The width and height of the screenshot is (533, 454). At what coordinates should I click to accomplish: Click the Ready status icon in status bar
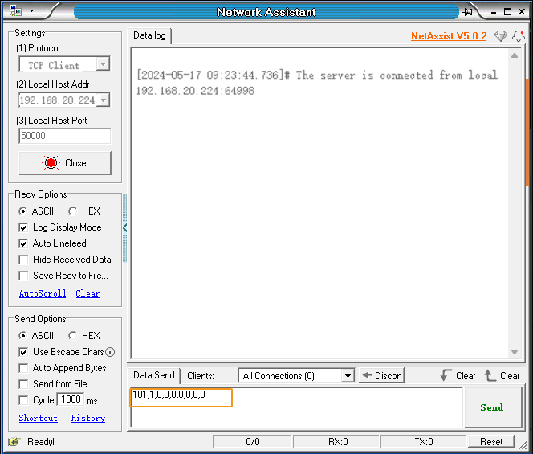[x=14, y=441]
